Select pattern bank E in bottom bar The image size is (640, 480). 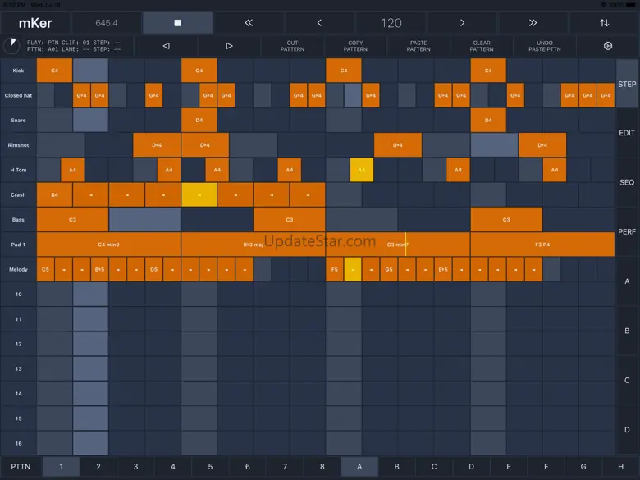coord(509,467)
